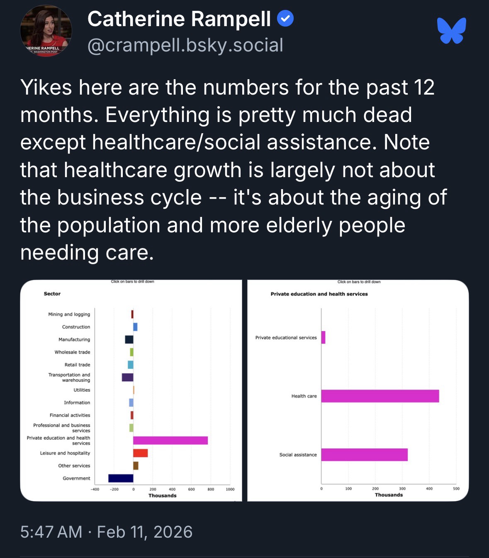
Task: Click the Bluesky butterfly logo
Action: tap(451, 31)
